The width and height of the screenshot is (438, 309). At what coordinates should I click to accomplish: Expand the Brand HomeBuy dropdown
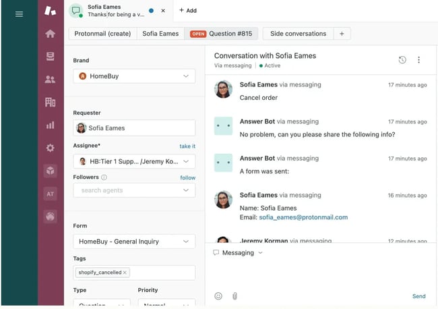click(134, 76)
